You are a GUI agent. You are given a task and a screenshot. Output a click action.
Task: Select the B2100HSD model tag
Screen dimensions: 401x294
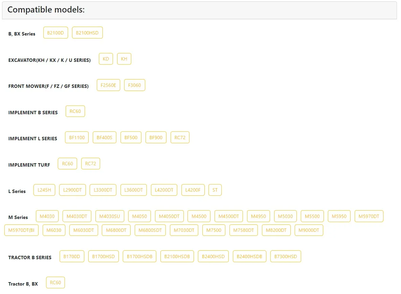[x=87, y=33]
